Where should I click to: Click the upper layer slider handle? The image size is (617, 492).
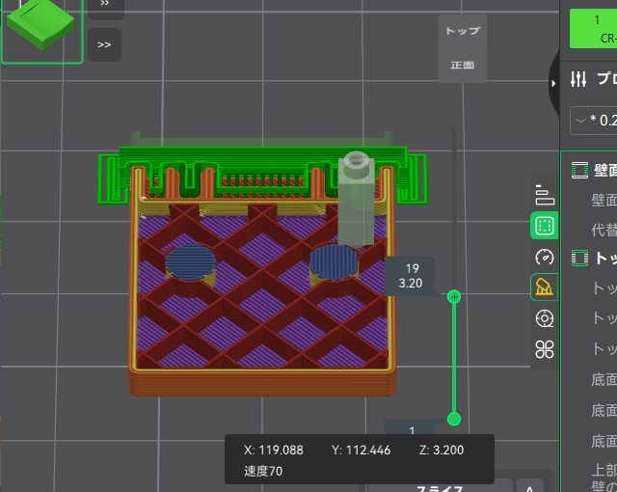pos(454,297)
